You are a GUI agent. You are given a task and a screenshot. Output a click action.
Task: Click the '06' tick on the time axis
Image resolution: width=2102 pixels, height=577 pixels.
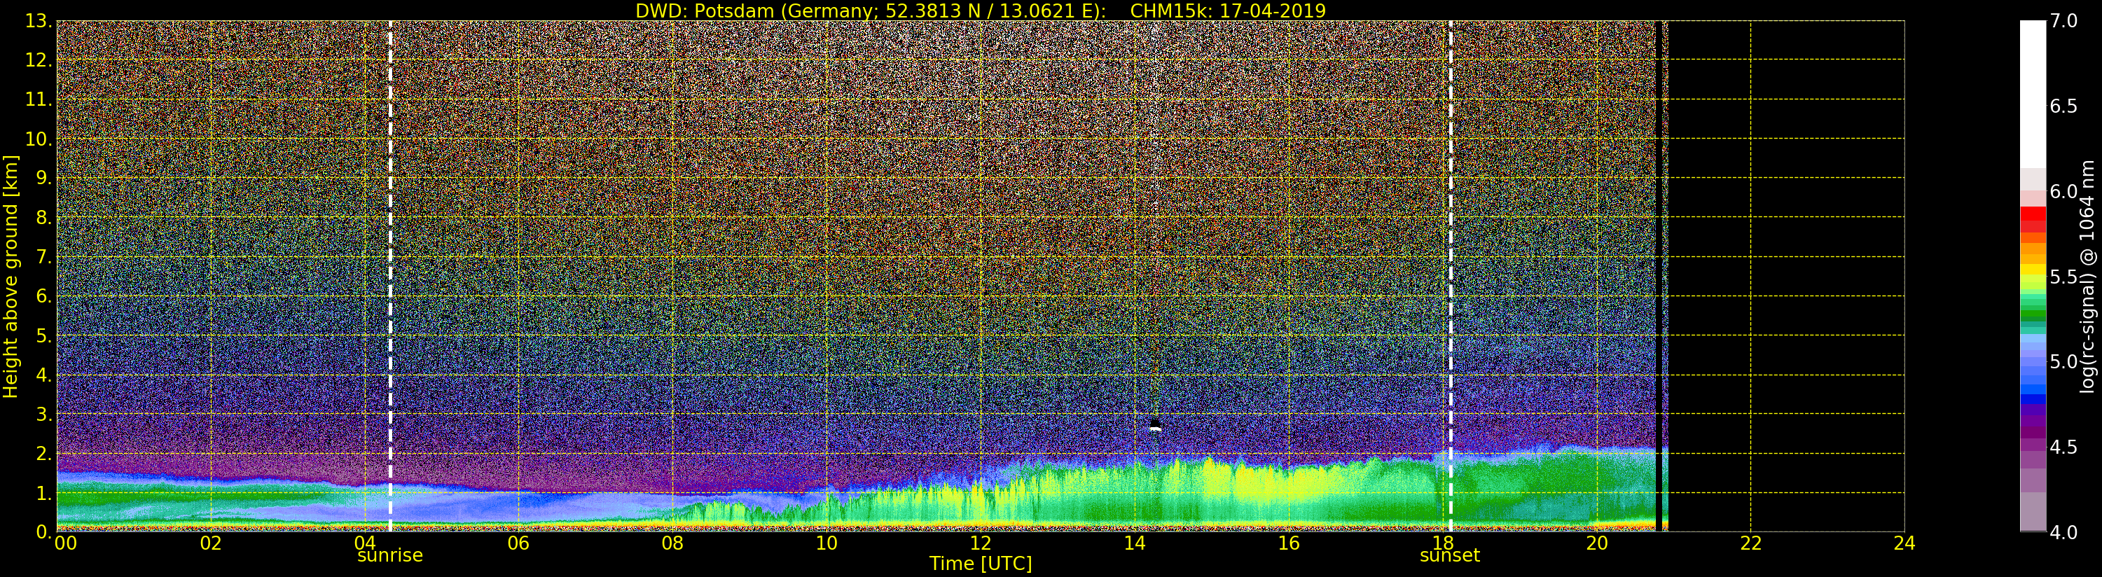pos(518,543)
